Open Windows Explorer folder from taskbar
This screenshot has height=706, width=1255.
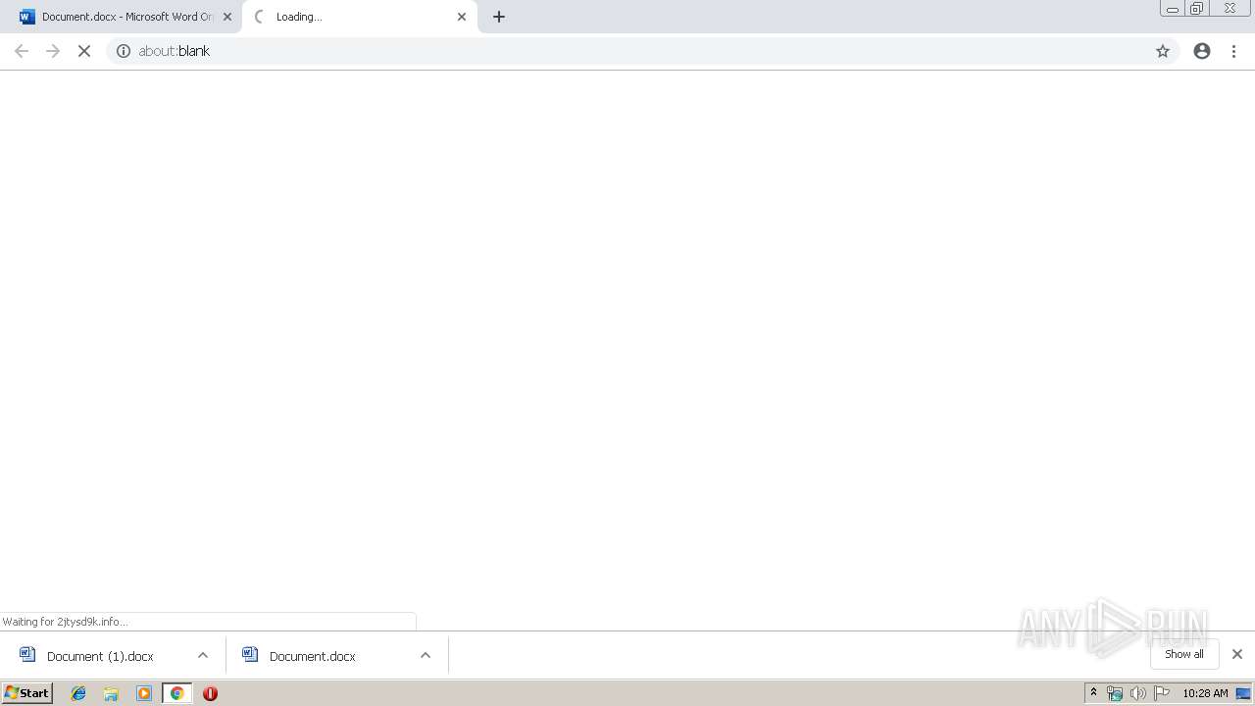(111, 693)
